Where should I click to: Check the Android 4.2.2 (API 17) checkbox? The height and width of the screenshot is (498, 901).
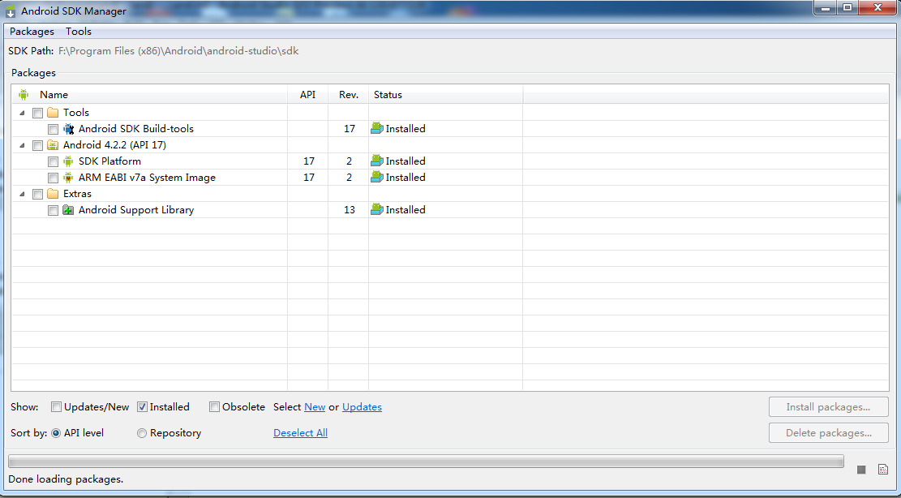click(37, 145)
